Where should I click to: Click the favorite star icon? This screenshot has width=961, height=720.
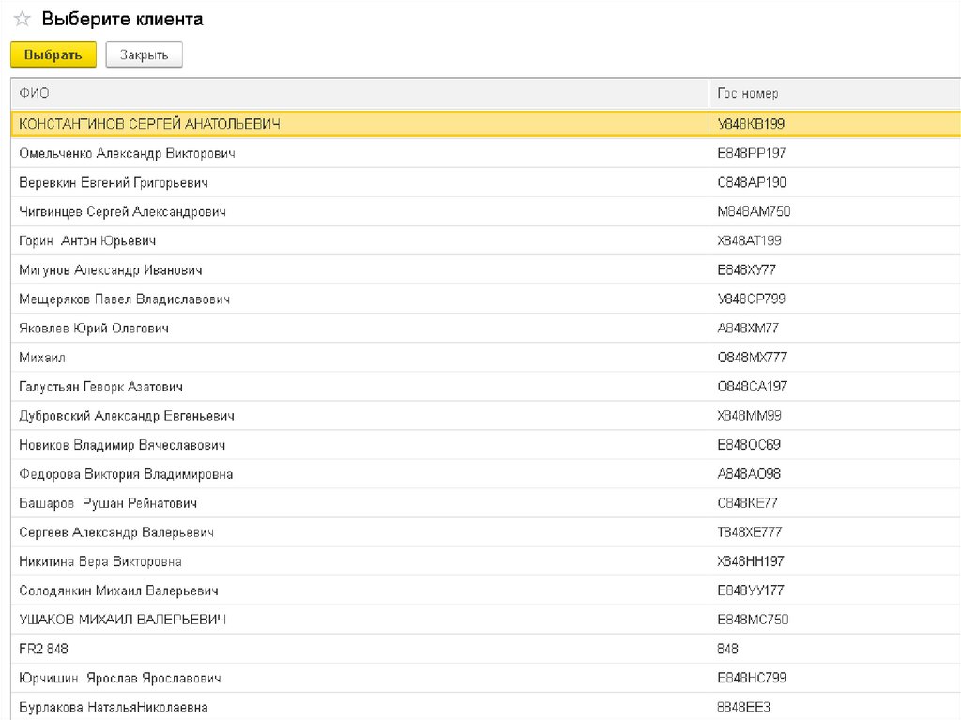tap(23, 19)
